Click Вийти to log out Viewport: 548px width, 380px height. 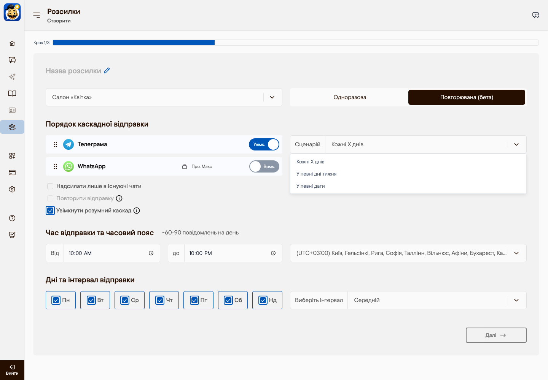(12, 370)
